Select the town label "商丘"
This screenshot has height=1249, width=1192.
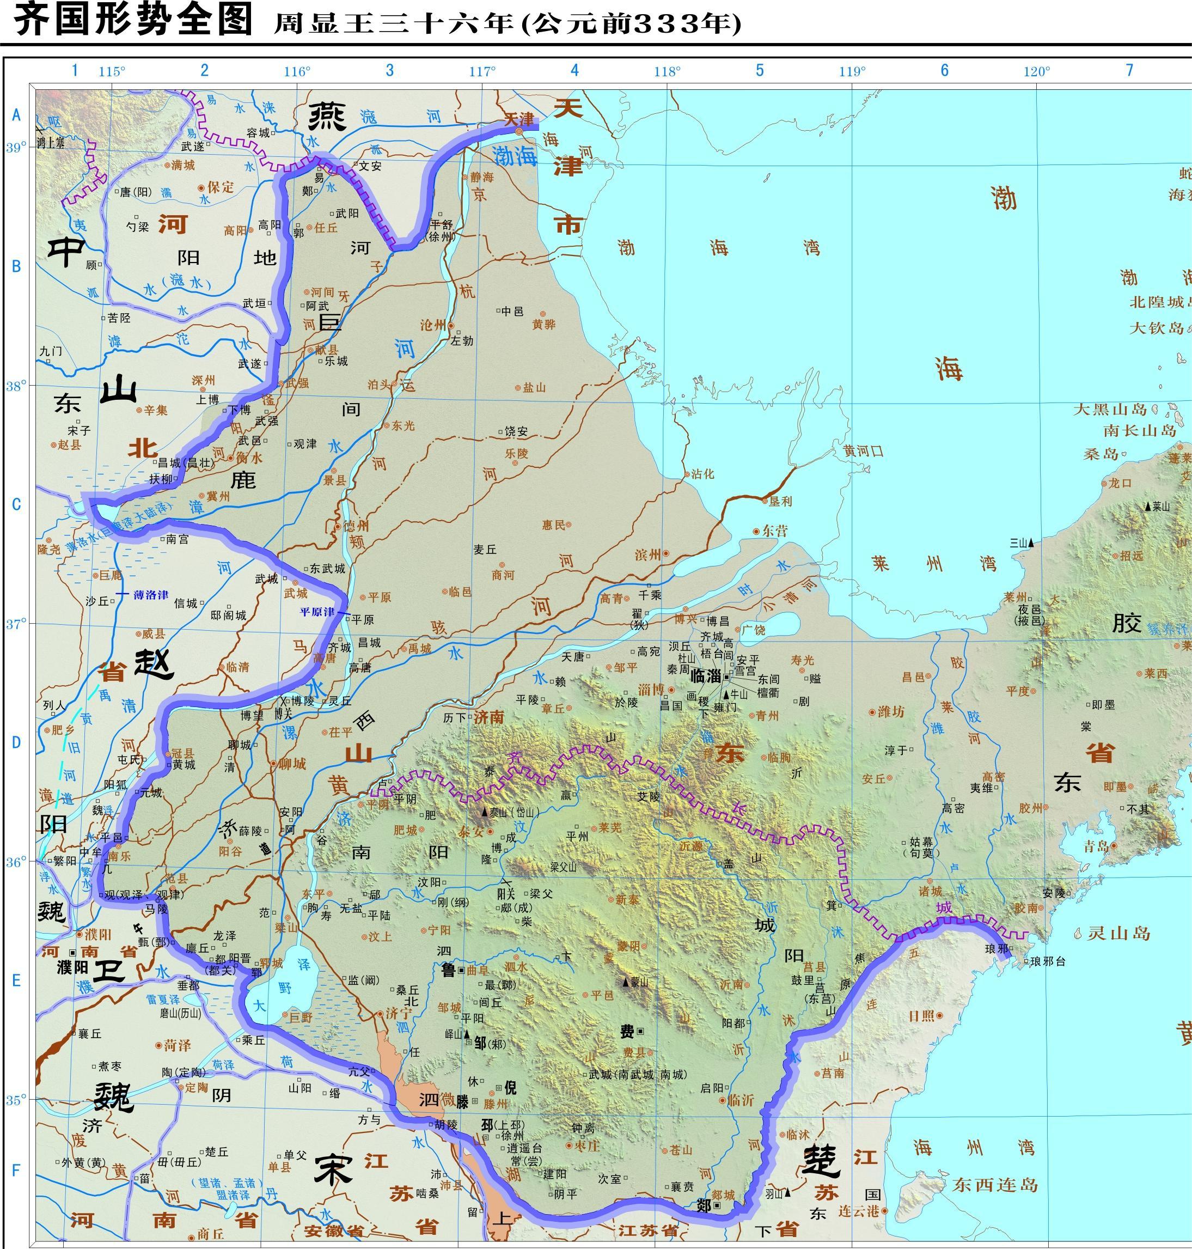click(211, 1234)
